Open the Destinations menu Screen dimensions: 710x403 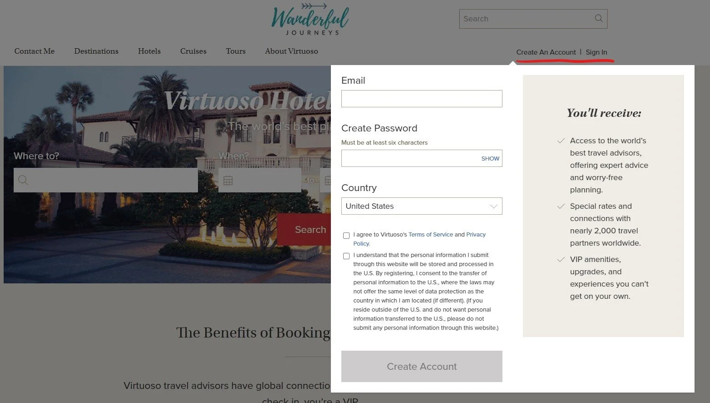pyautogui.click(x=96, y=51)
